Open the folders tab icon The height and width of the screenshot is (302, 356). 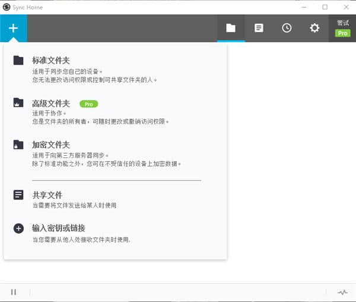click(231, 28)
